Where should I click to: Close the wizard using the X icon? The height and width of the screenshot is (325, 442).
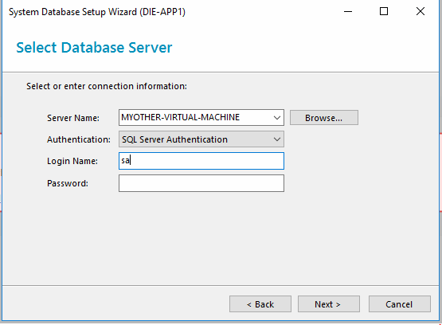point(420,12)
